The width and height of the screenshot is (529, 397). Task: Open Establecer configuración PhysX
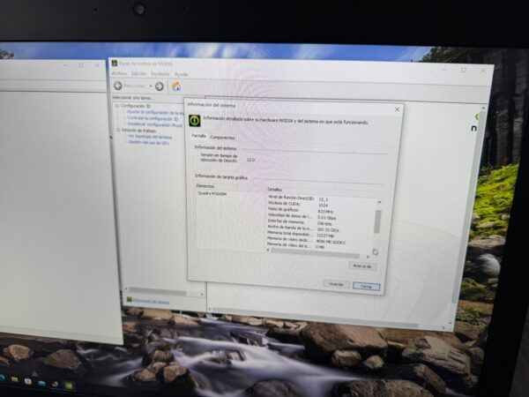click(155, 124)
